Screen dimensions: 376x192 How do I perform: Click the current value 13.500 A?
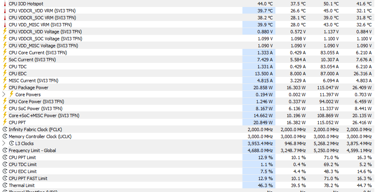[263, 74]
